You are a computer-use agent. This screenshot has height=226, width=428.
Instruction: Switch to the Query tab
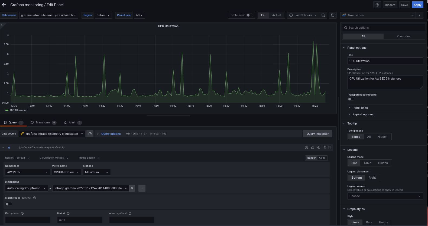pyautogui.click(x=13, y=122)
